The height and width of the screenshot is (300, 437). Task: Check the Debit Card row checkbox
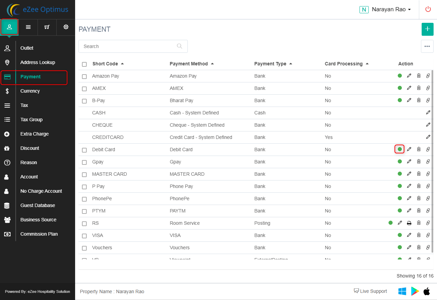(84, 150)
